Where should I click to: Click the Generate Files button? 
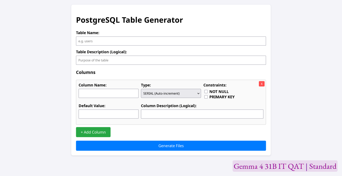pyautogui.click(x=171, y=146)
